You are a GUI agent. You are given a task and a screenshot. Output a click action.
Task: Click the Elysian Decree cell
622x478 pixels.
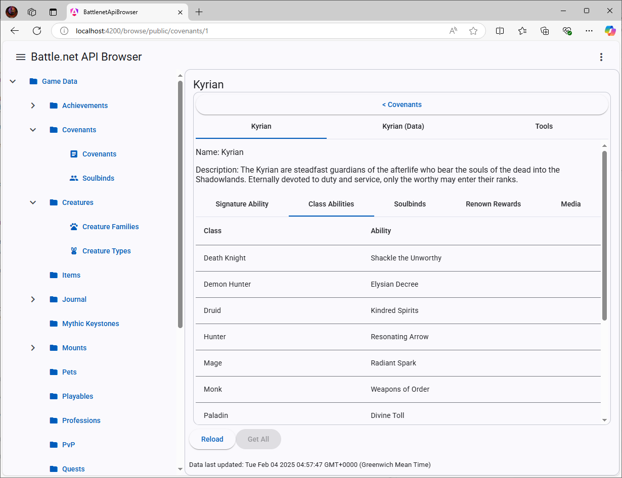tap(394, 284)
